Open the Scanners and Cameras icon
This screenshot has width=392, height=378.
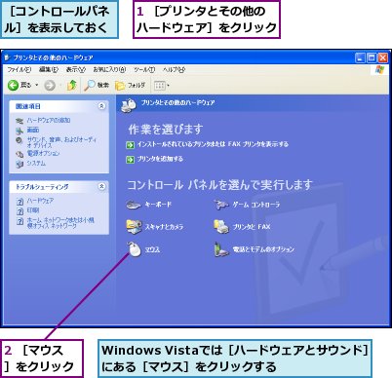pyautogui.click(x=134, y=227)
